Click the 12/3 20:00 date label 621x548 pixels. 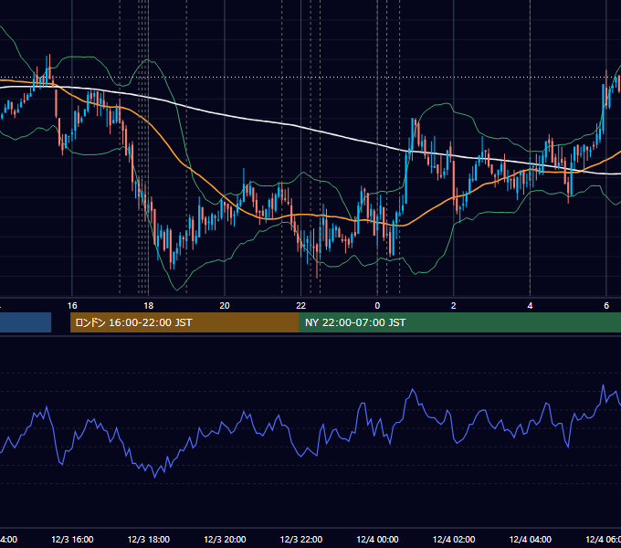click(x=225, y=539)
